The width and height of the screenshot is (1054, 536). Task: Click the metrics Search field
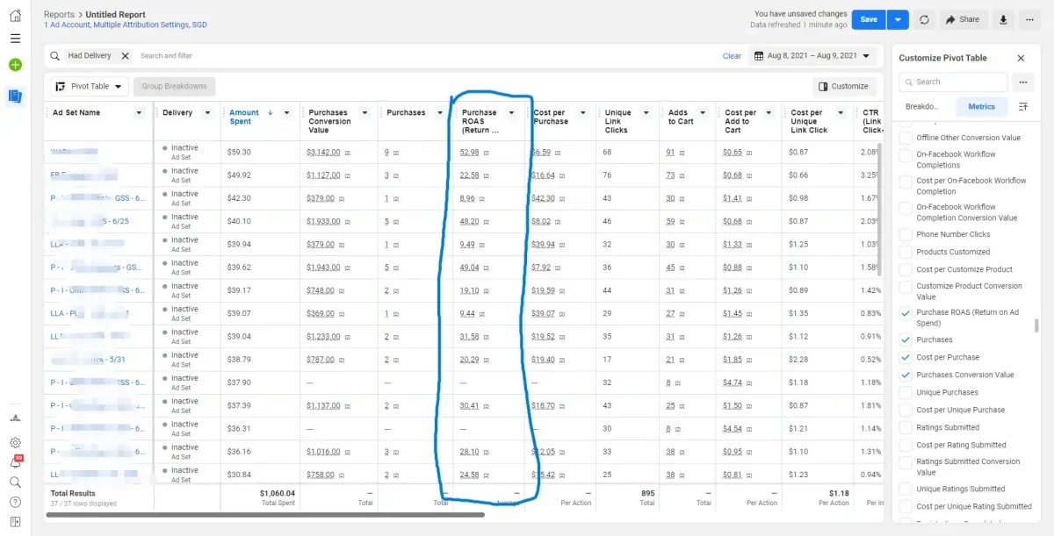tap(953, 82)
